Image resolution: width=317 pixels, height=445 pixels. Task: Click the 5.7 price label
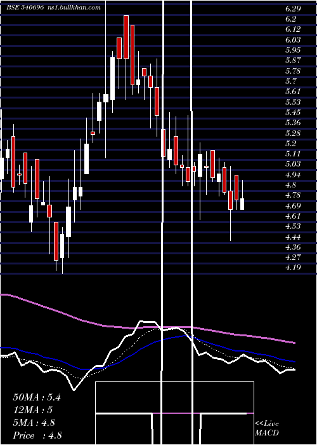(x=290, y=81)
